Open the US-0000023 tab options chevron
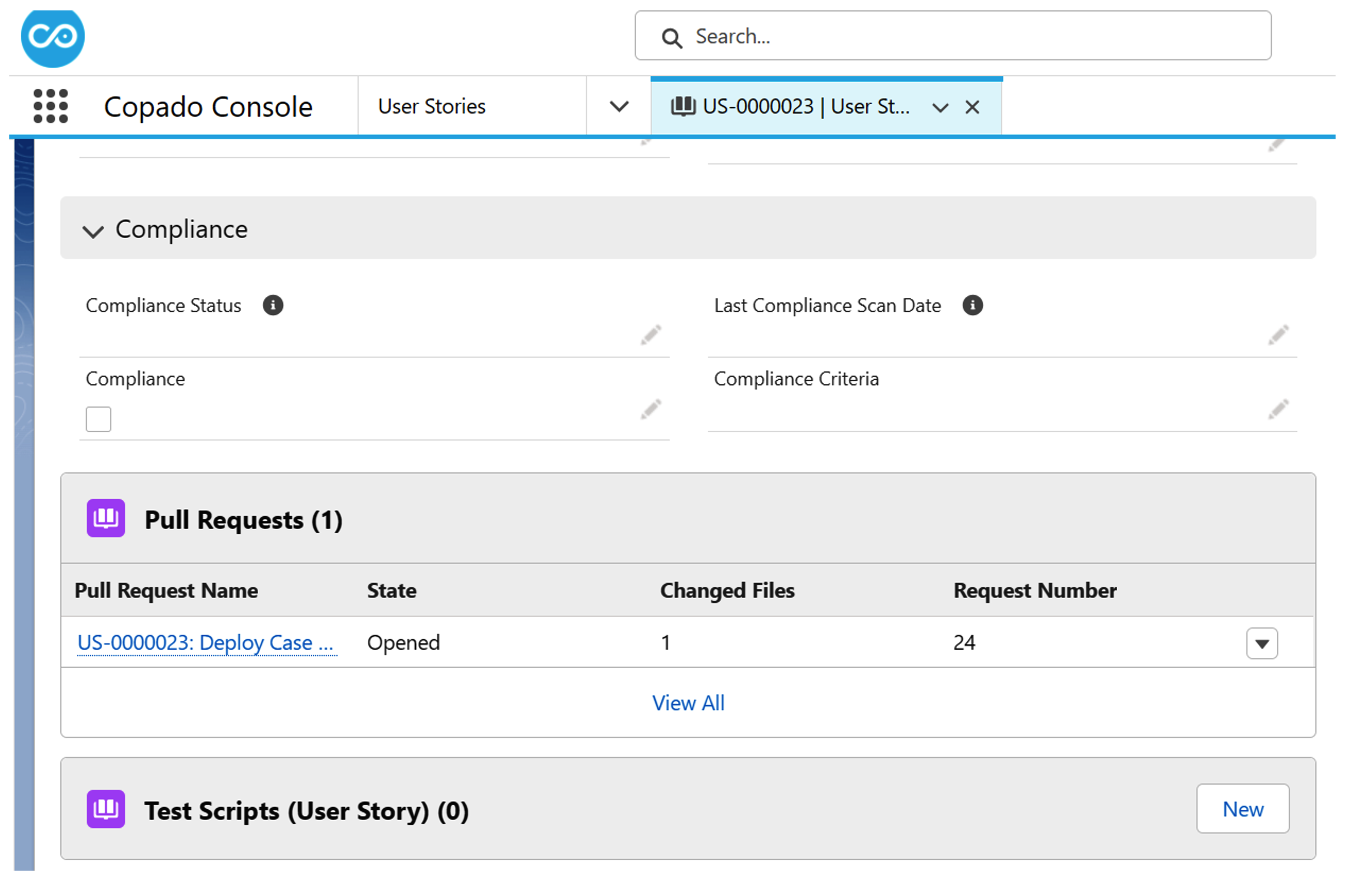 click(940, 108)
